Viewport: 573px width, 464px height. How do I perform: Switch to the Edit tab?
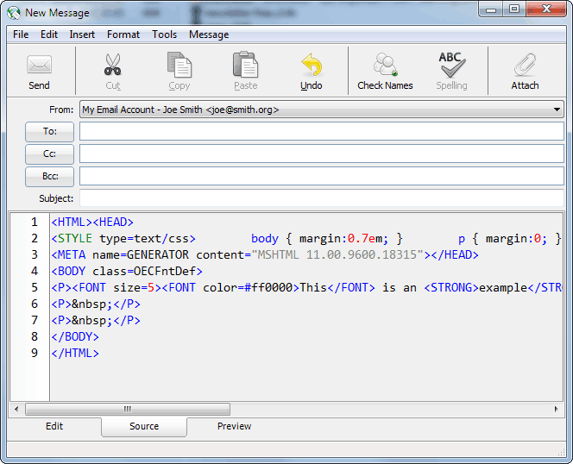[54, 426]
